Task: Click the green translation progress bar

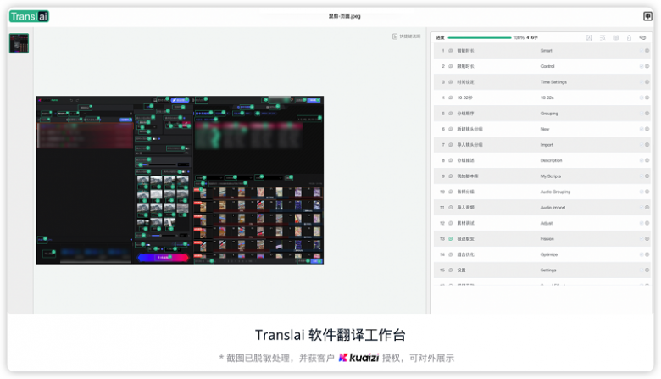Action: click(x=480, y=37)
